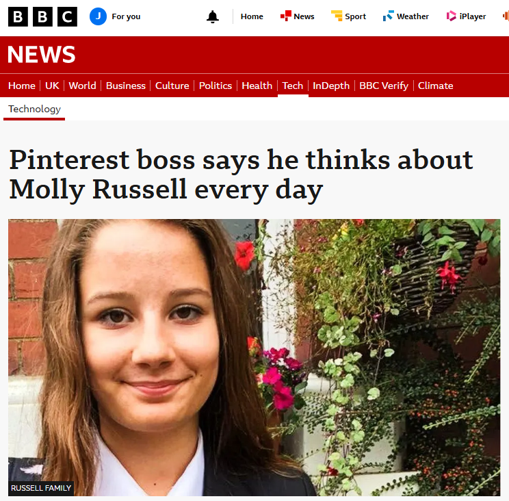The width and height of the screenshot is (509, 501).
Task: Click the article's main photo
Action: [x=254, y=357]
